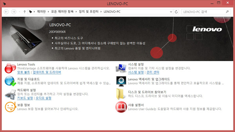The width and height of the screenshot is (235, 132).
Task: Click the LENOVO-PC 검색 search field
Action: tap(206, 12)
